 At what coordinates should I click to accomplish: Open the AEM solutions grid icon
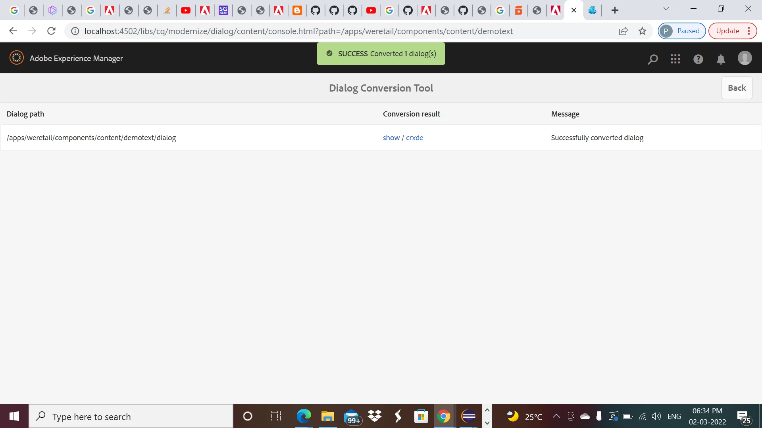click(x=675, y=59)
